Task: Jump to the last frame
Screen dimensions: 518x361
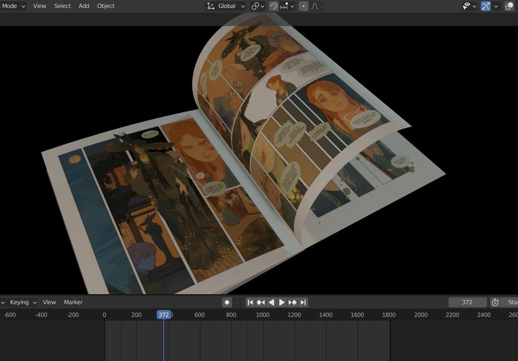Action: pos(303,302)
